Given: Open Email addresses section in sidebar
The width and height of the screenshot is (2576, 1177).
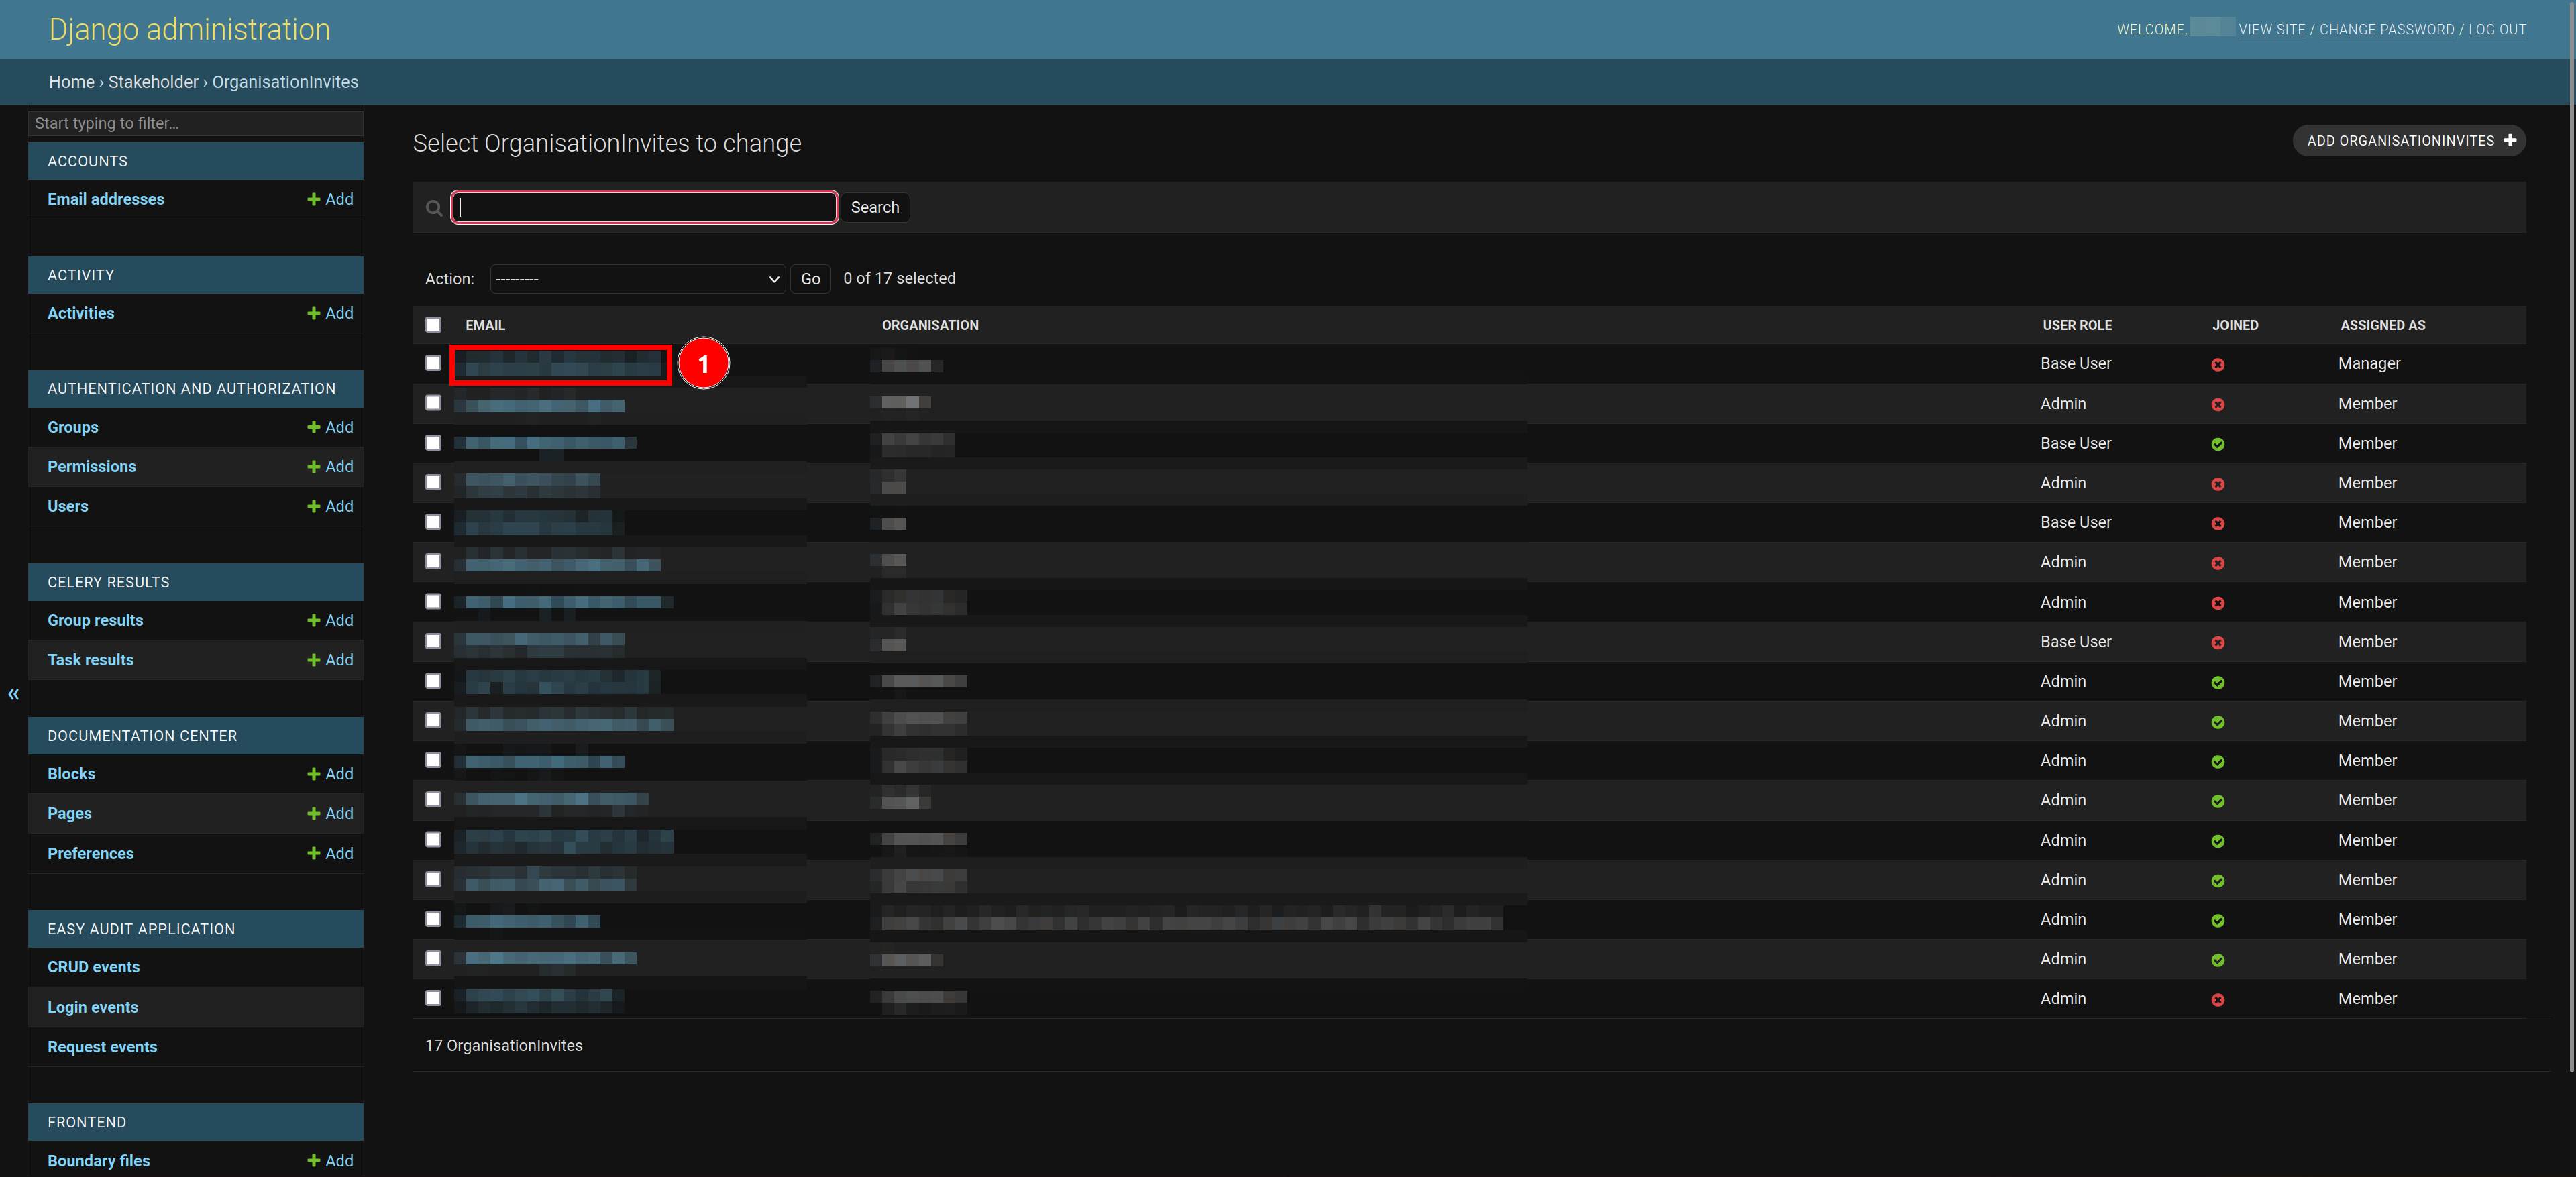Looking at the screenshot, I should (105, 197).
